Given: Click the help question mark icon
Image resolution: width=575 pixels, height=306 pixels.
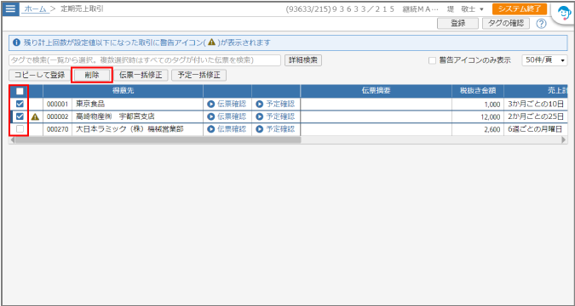Looking at the screenshot, I should [541, 24].
